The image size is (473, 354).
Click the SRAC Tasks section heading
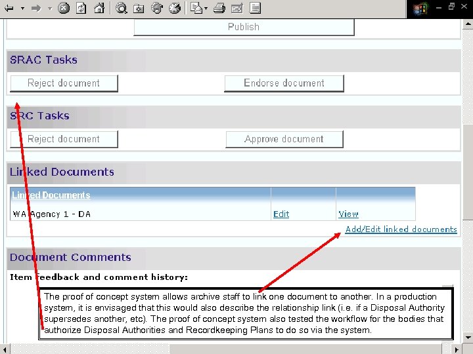(44, 60)
